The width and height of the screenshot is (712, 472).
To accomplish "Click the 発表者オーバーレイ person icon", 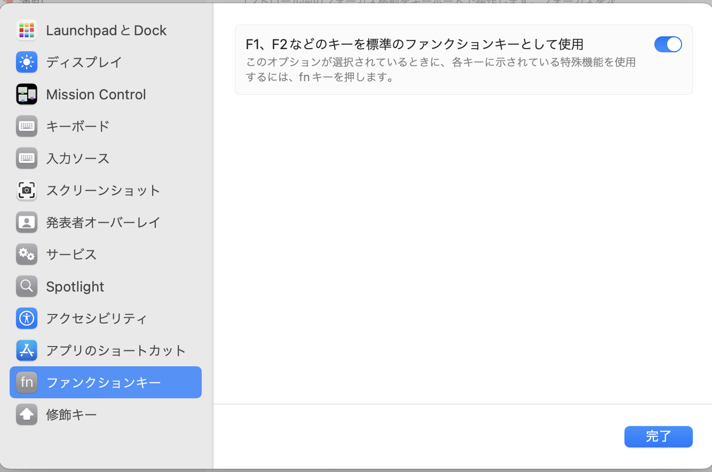I will 26,223.
